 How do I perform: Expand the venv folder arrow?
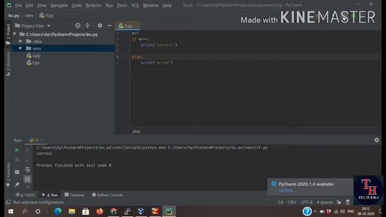pyautogui.click(x=21, y=48)
